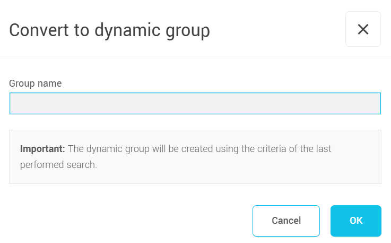Click OK to create the dynamic group
The image size is (391, 243).
click(x=355, y=221)
